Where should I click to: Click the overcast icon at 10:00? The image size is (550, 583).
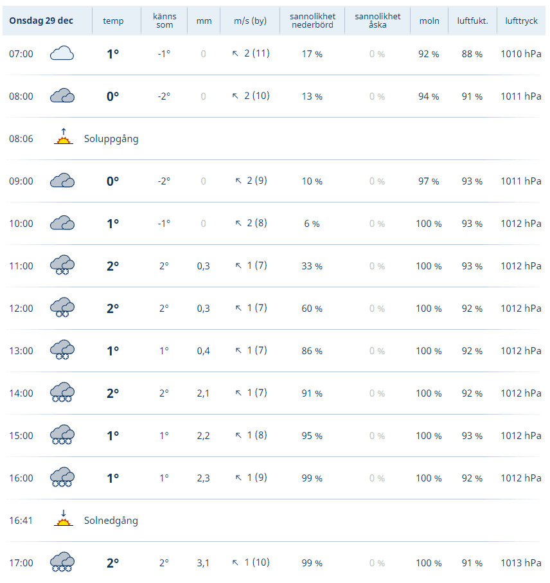pyautogui.click(x=62, y=222)
